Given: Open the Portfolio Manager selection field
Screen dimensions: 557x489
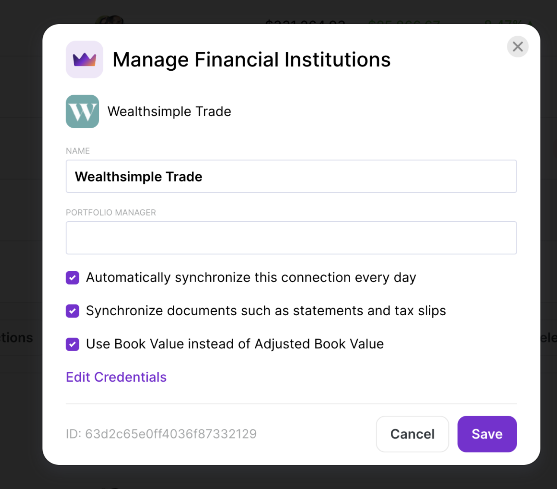Looking at the screenshot, I should (x=291, y=238).
